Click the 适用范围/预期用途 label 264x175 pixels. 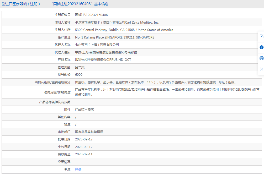(57, 92)
